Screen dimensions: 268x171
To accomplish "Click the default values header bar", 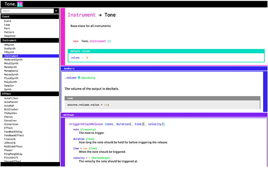I will [x=166, y=51].
